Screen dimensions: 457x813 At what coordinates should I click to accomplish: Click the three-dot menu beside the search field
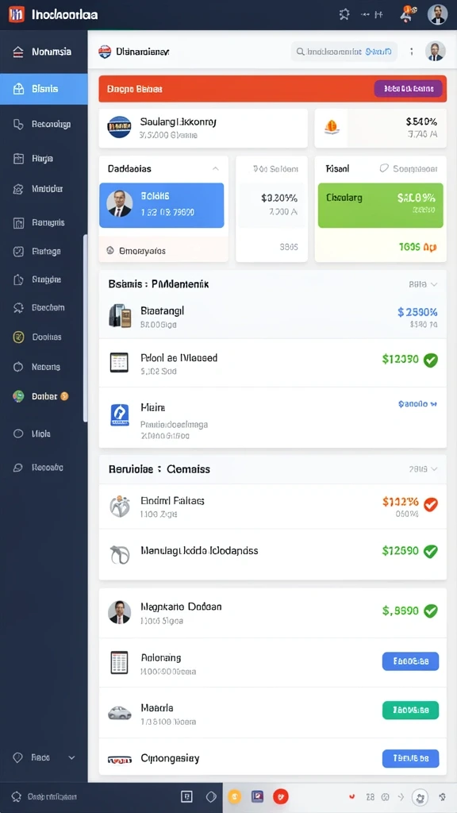pos(412,52)
